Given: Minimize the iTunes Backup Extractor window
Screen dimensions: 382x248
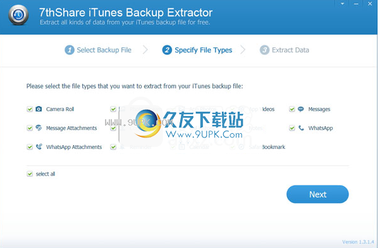Looking at the screenshot, I should point(356,4).
